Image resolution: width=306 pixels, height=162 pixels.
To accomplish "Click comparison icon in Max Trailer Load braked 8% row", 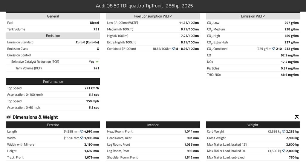I will pyautogui.click(x=284, y=151).
